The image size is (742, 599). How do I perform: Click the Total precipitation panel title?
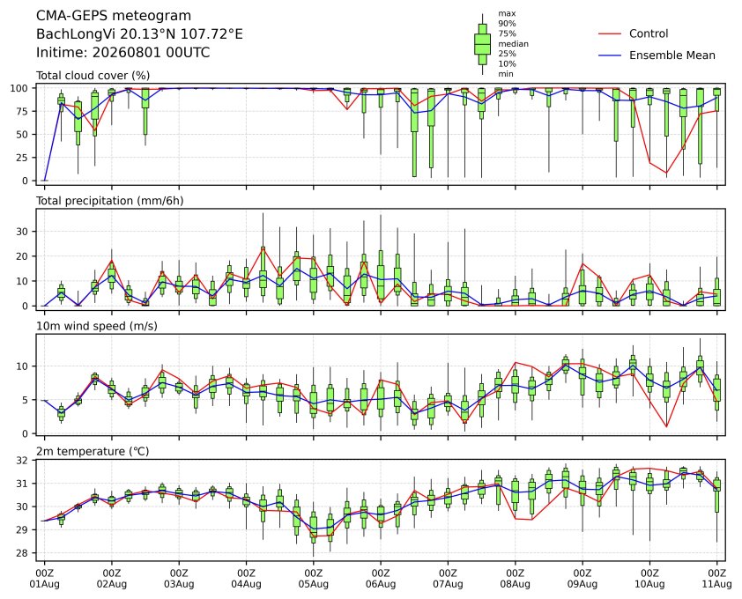110,201
